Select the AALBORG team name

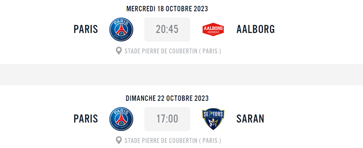click(x=256, y=29)
